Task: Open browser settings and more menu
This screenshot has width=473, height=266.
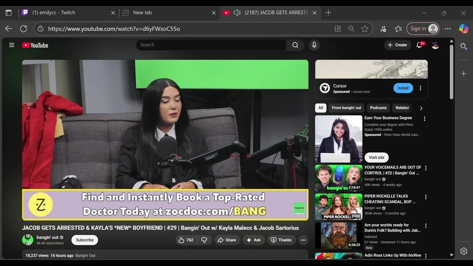Action: pyautogui.click(x=448, y=29)
